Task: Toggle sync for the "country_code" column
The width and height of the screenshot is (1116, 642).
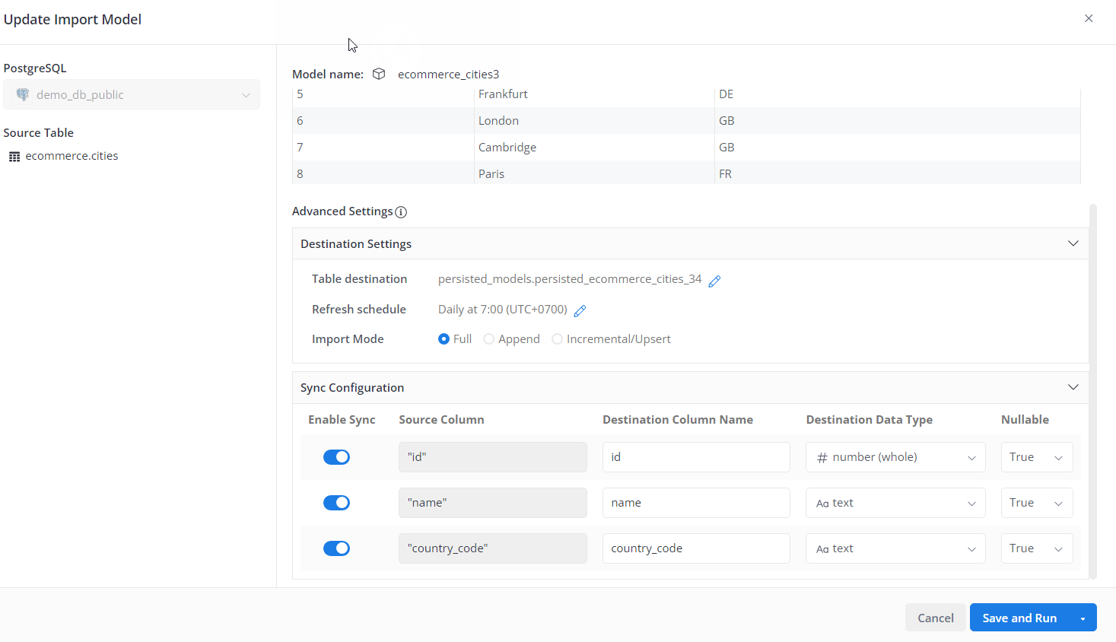Action: 336,548
